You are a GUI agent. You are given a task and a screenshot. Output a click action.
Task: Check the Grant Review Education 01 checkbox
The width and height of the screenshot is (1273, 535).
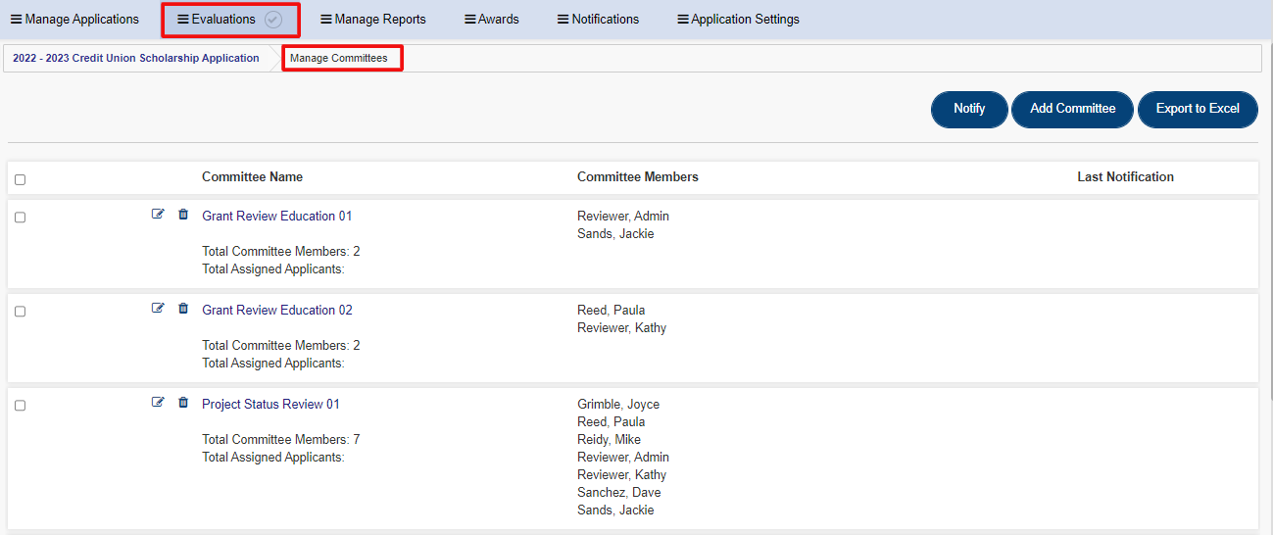tap(20, 218)
